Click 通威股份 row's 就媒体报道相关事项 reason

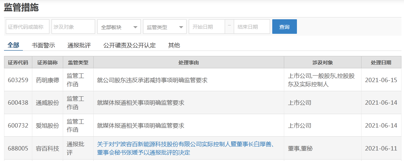click(141, 103)
